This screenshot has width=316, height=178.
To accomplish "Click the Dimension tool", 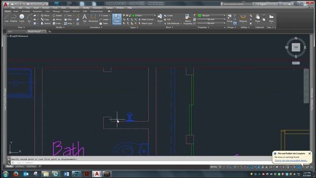I will tap(93, 18).
